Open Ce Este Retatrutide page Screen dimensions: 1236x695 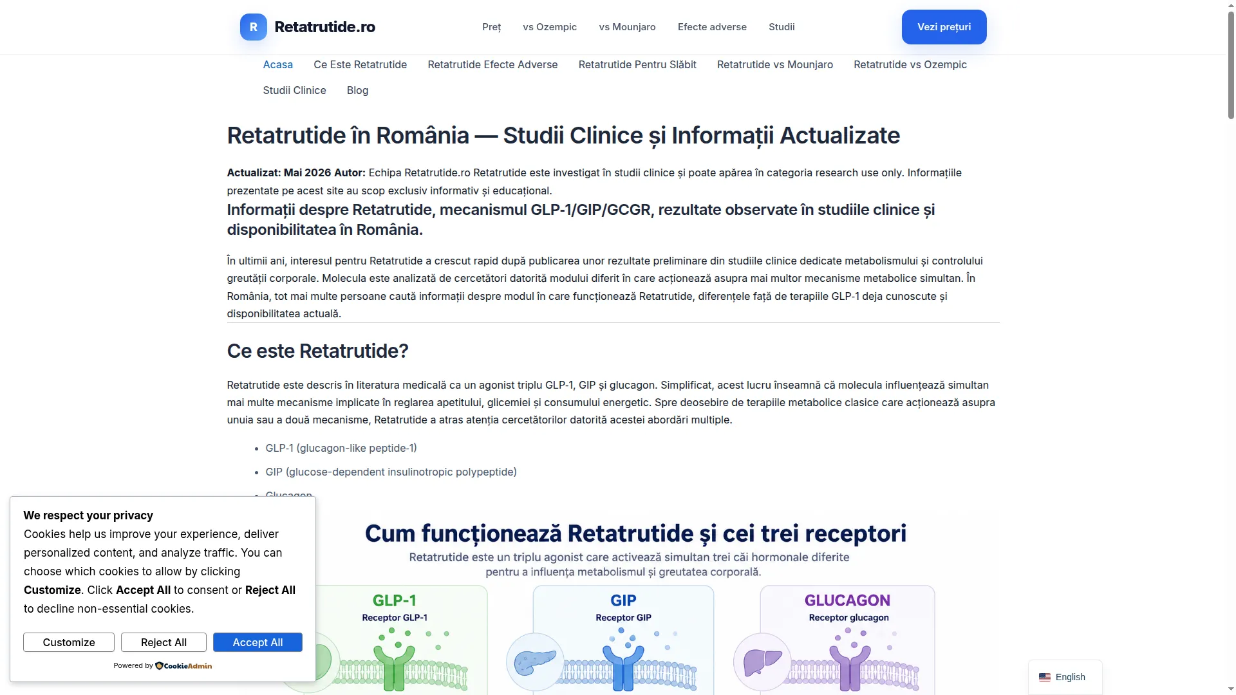coord(360,64)
